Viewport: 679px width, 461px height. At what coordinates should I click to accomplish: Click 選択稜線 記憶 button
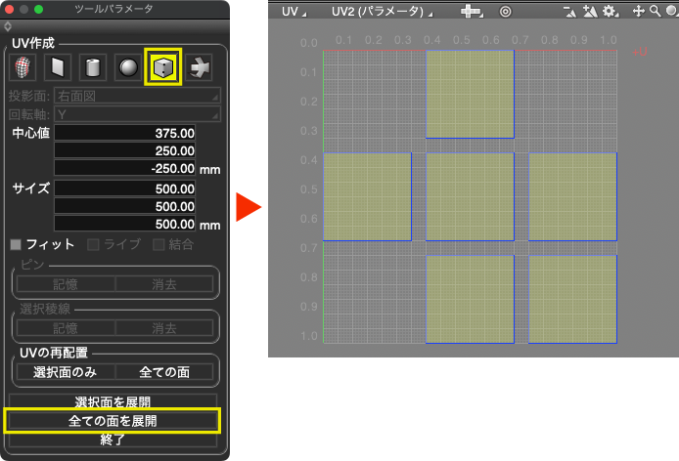(66, 328)
